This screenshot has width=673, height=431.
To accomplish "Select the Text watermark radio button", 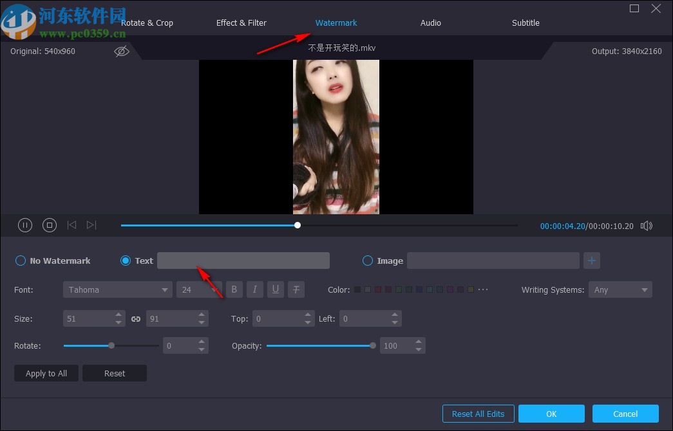I will [125, 261].
